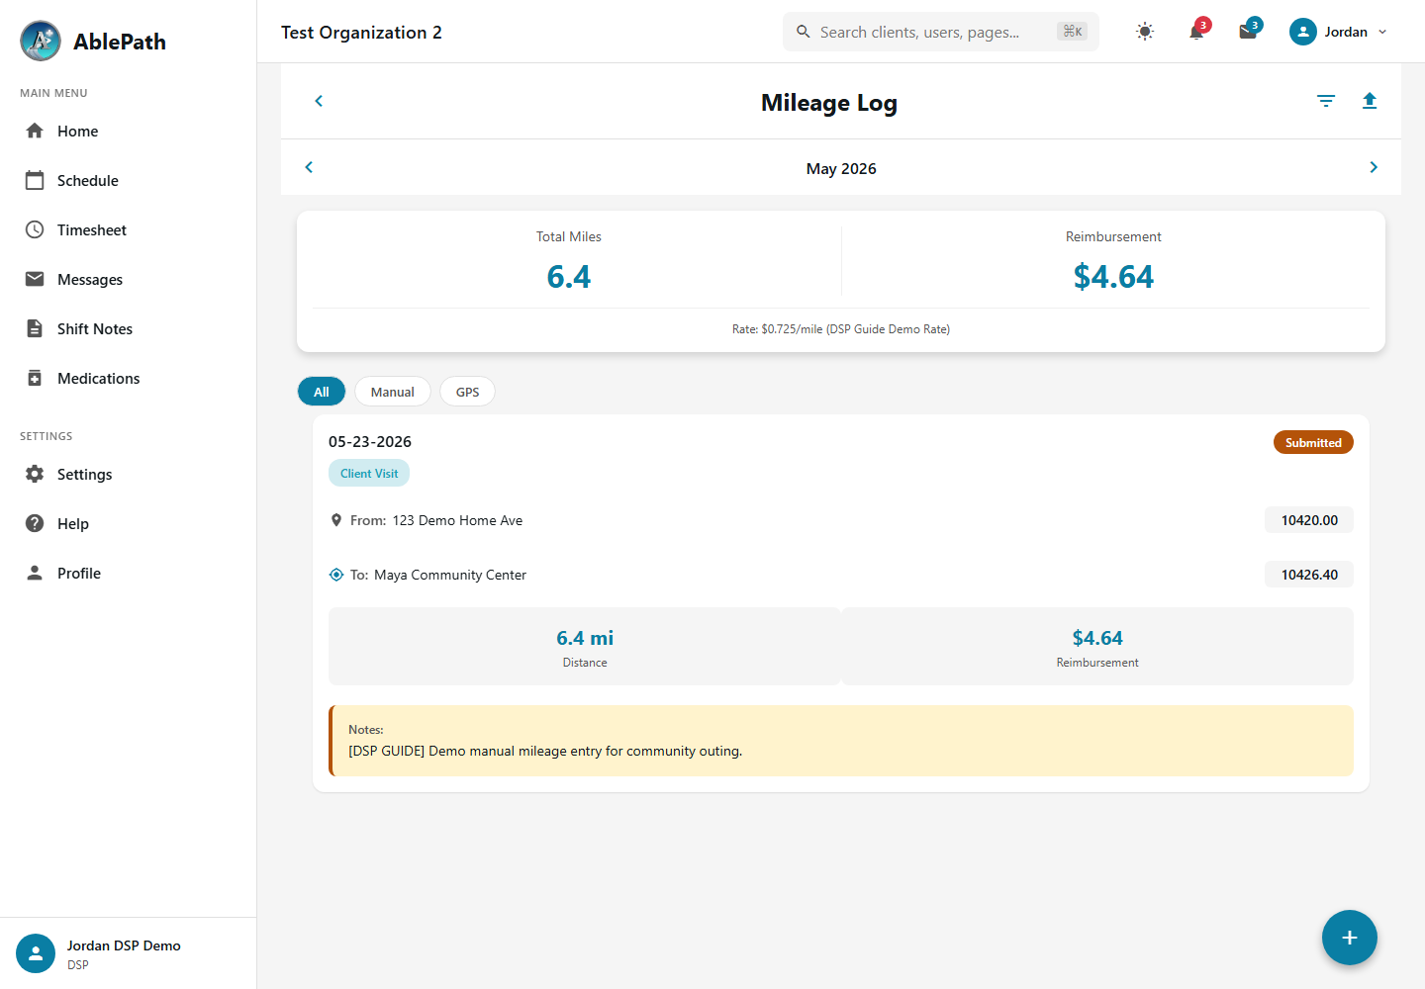The height and width of the screenshot is (989, 1425).
Task: Click the Rate $0.725/mile text
Action: click(x=841, y=329)
